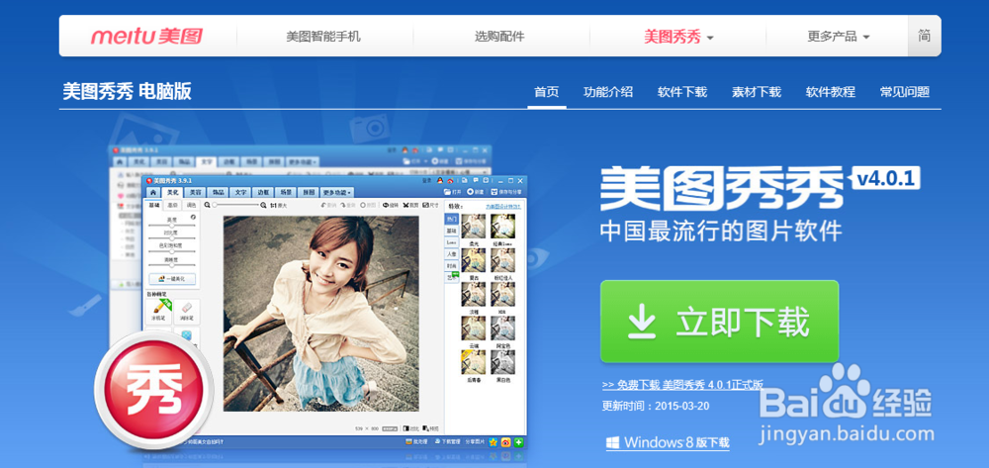Click the zoom slider between the magnifier icons
989x468 pixels.
pyautogui.click(x=236, y=205)
